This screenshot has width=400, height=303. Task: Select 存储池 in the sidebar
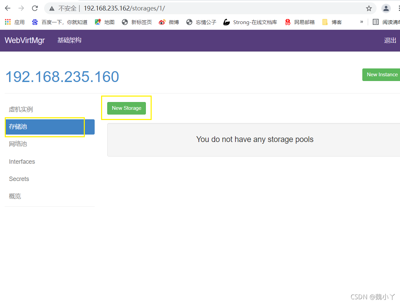click(x=50, y=127)
